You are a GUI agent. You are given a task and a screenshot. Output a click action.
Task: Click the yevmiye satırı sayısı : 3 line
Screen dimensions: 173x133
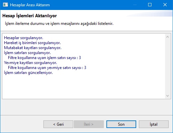[47, 68]
